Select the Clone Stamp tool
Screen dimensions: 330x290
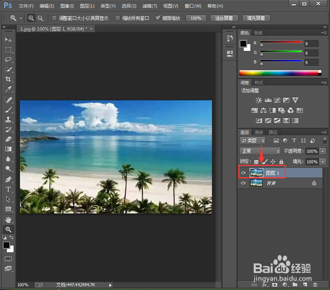8,119
